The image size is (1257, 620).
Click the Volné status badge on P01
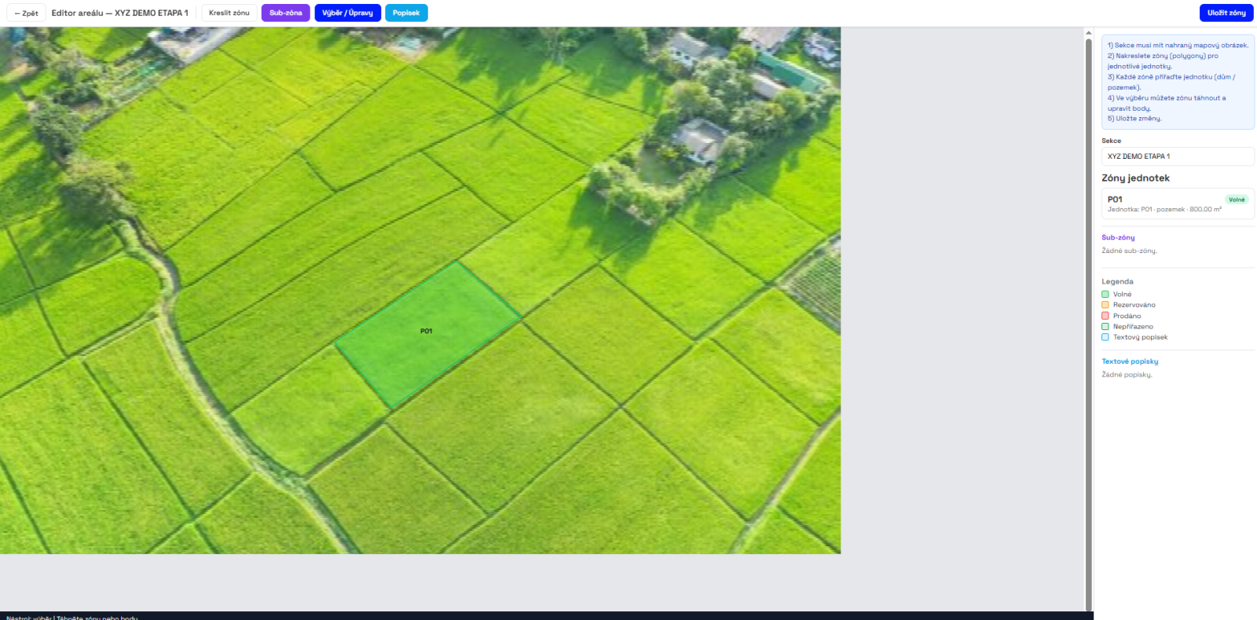point(1236,200)
